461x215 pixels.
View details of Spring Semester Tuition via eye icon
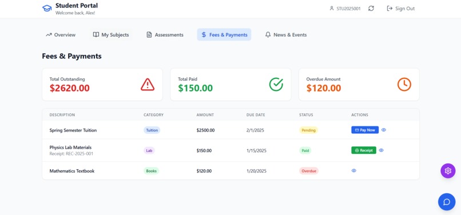(x=384, y=130)
